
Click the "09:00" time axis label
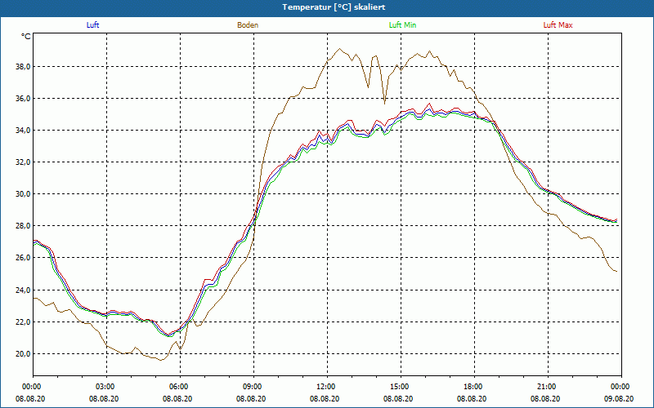click(x=253, y=387)
